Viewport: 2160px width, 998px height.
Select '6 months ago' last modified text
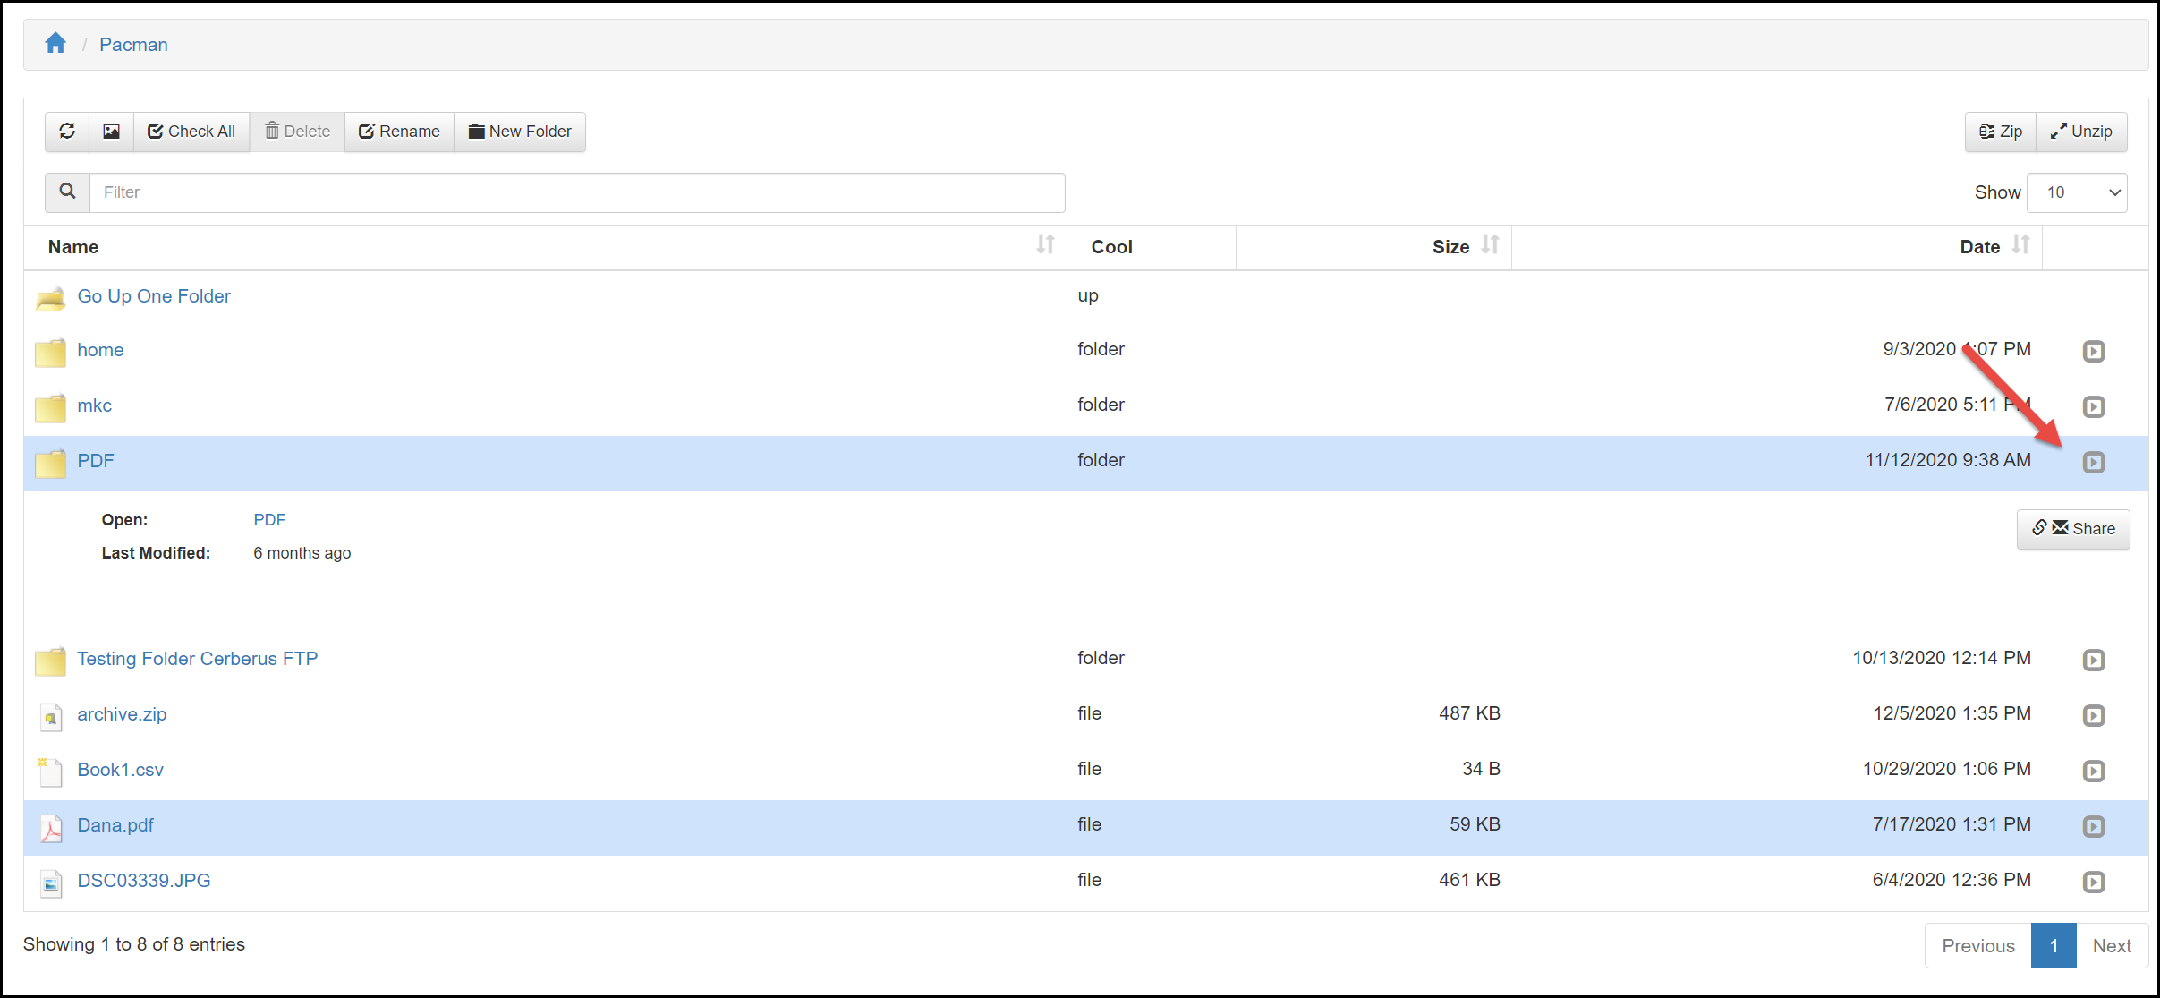(x=302, y=553)
